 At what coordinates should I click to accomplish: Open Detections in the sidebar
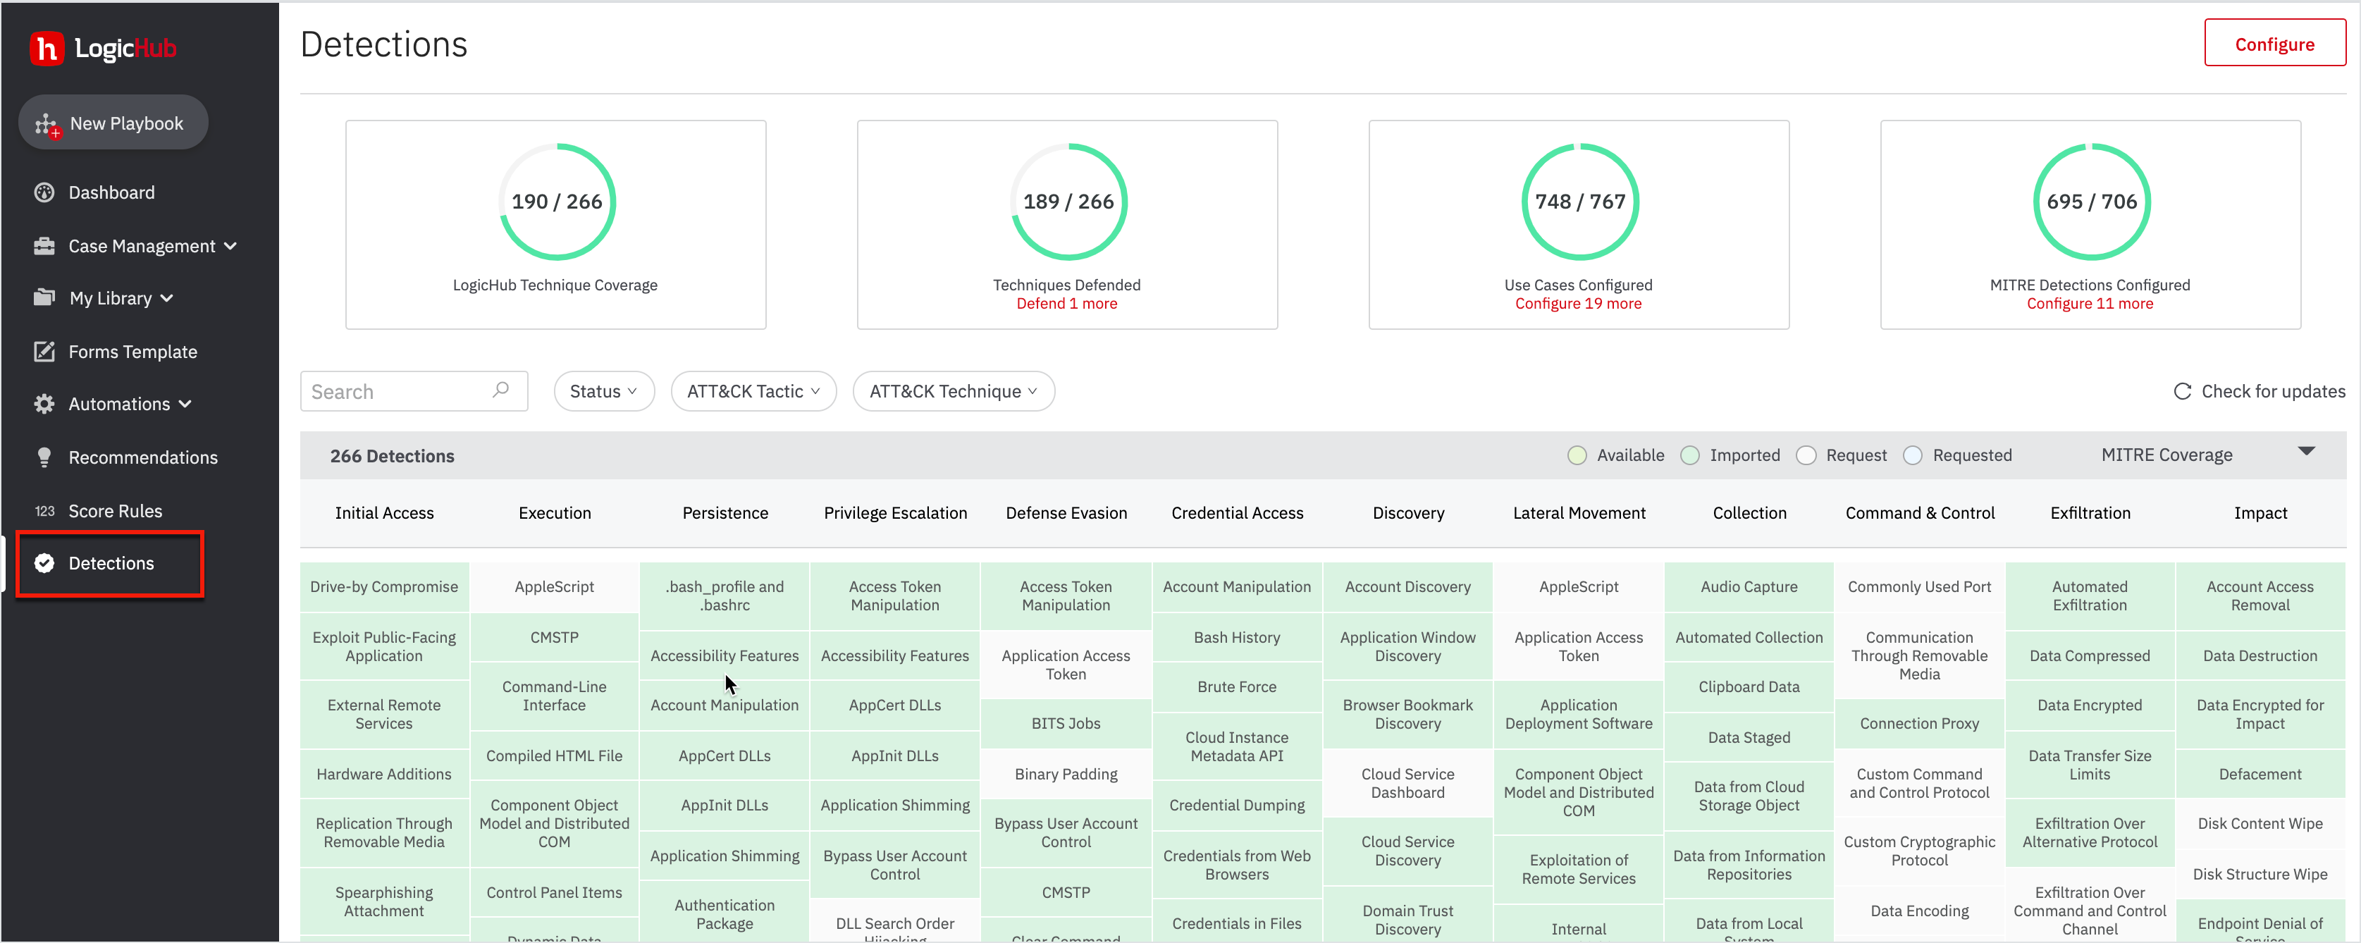coord(111,564)
